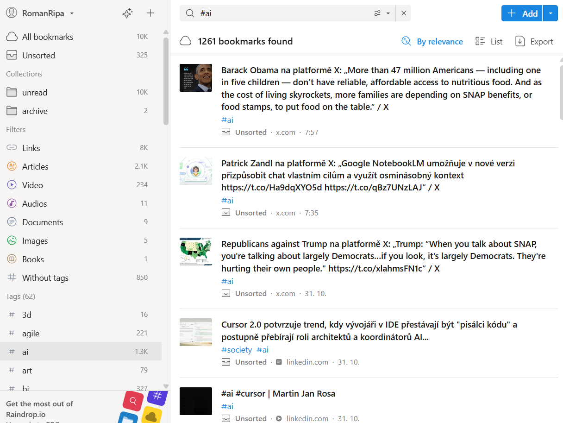563x423 pixels.
Task: Open the By relevance sort menu
Action: [x=432, y=42]
